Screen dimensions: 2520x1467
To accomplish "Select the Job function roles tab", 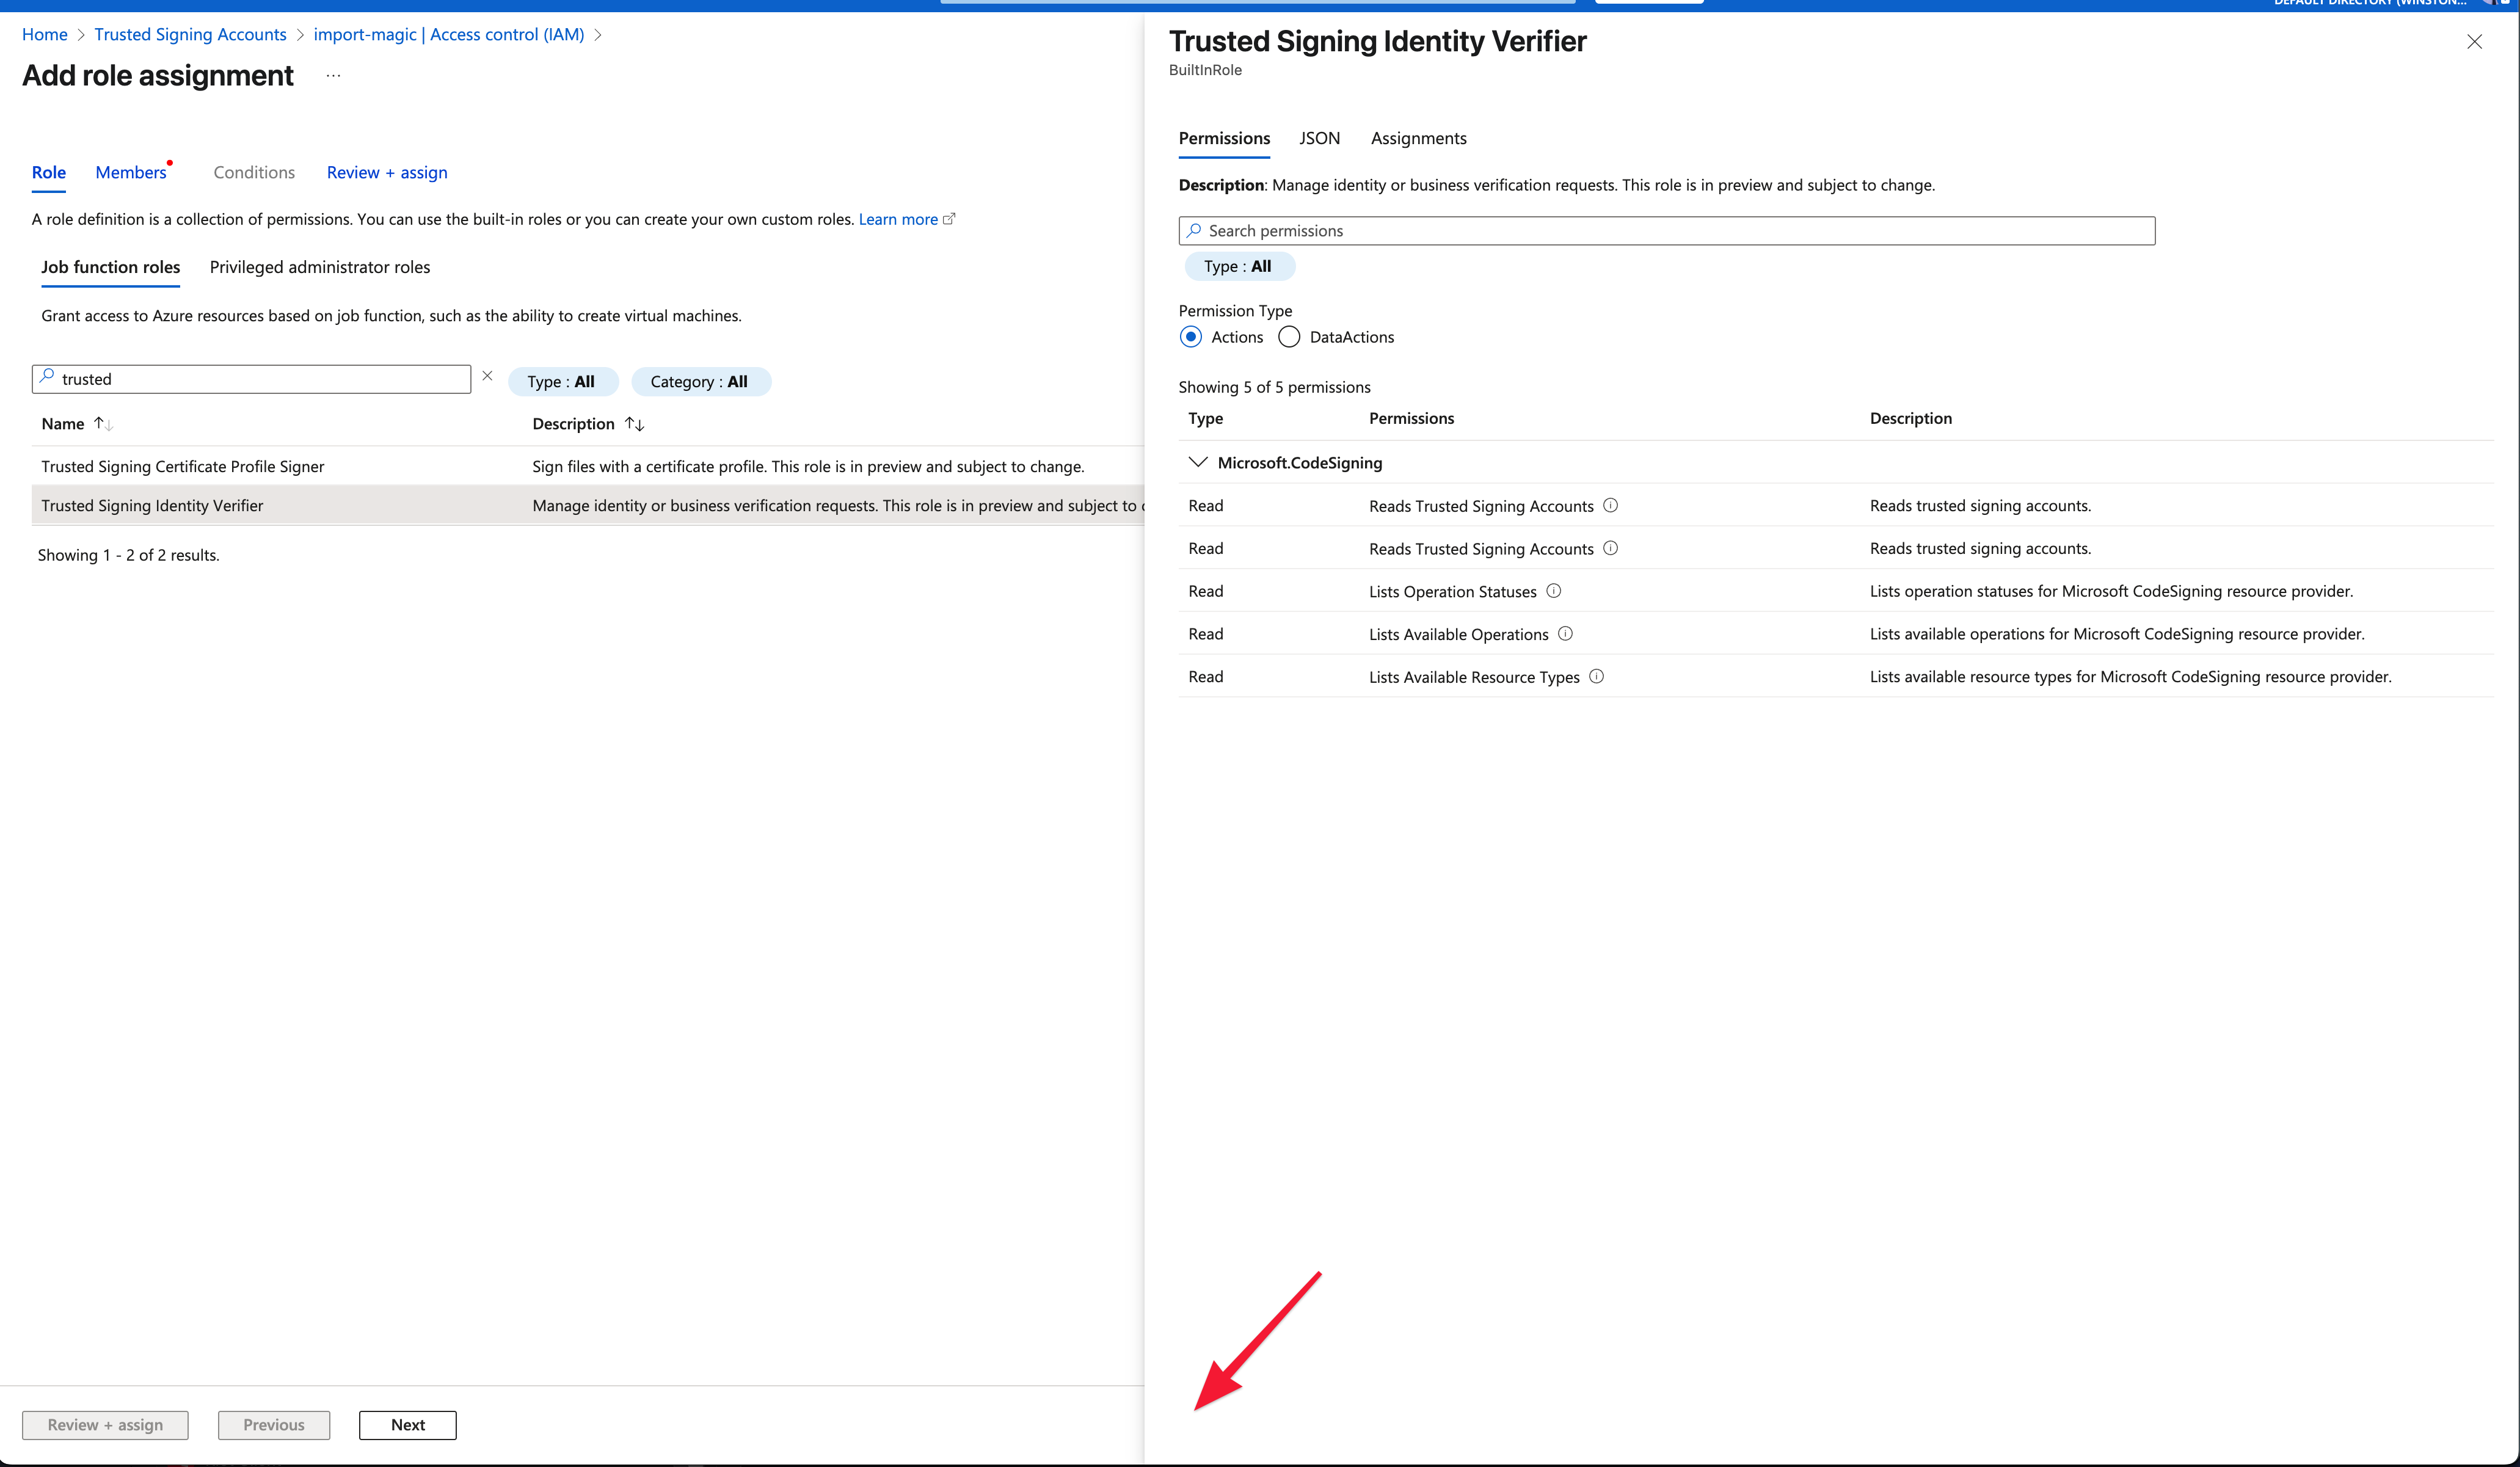I will point(110,267).
